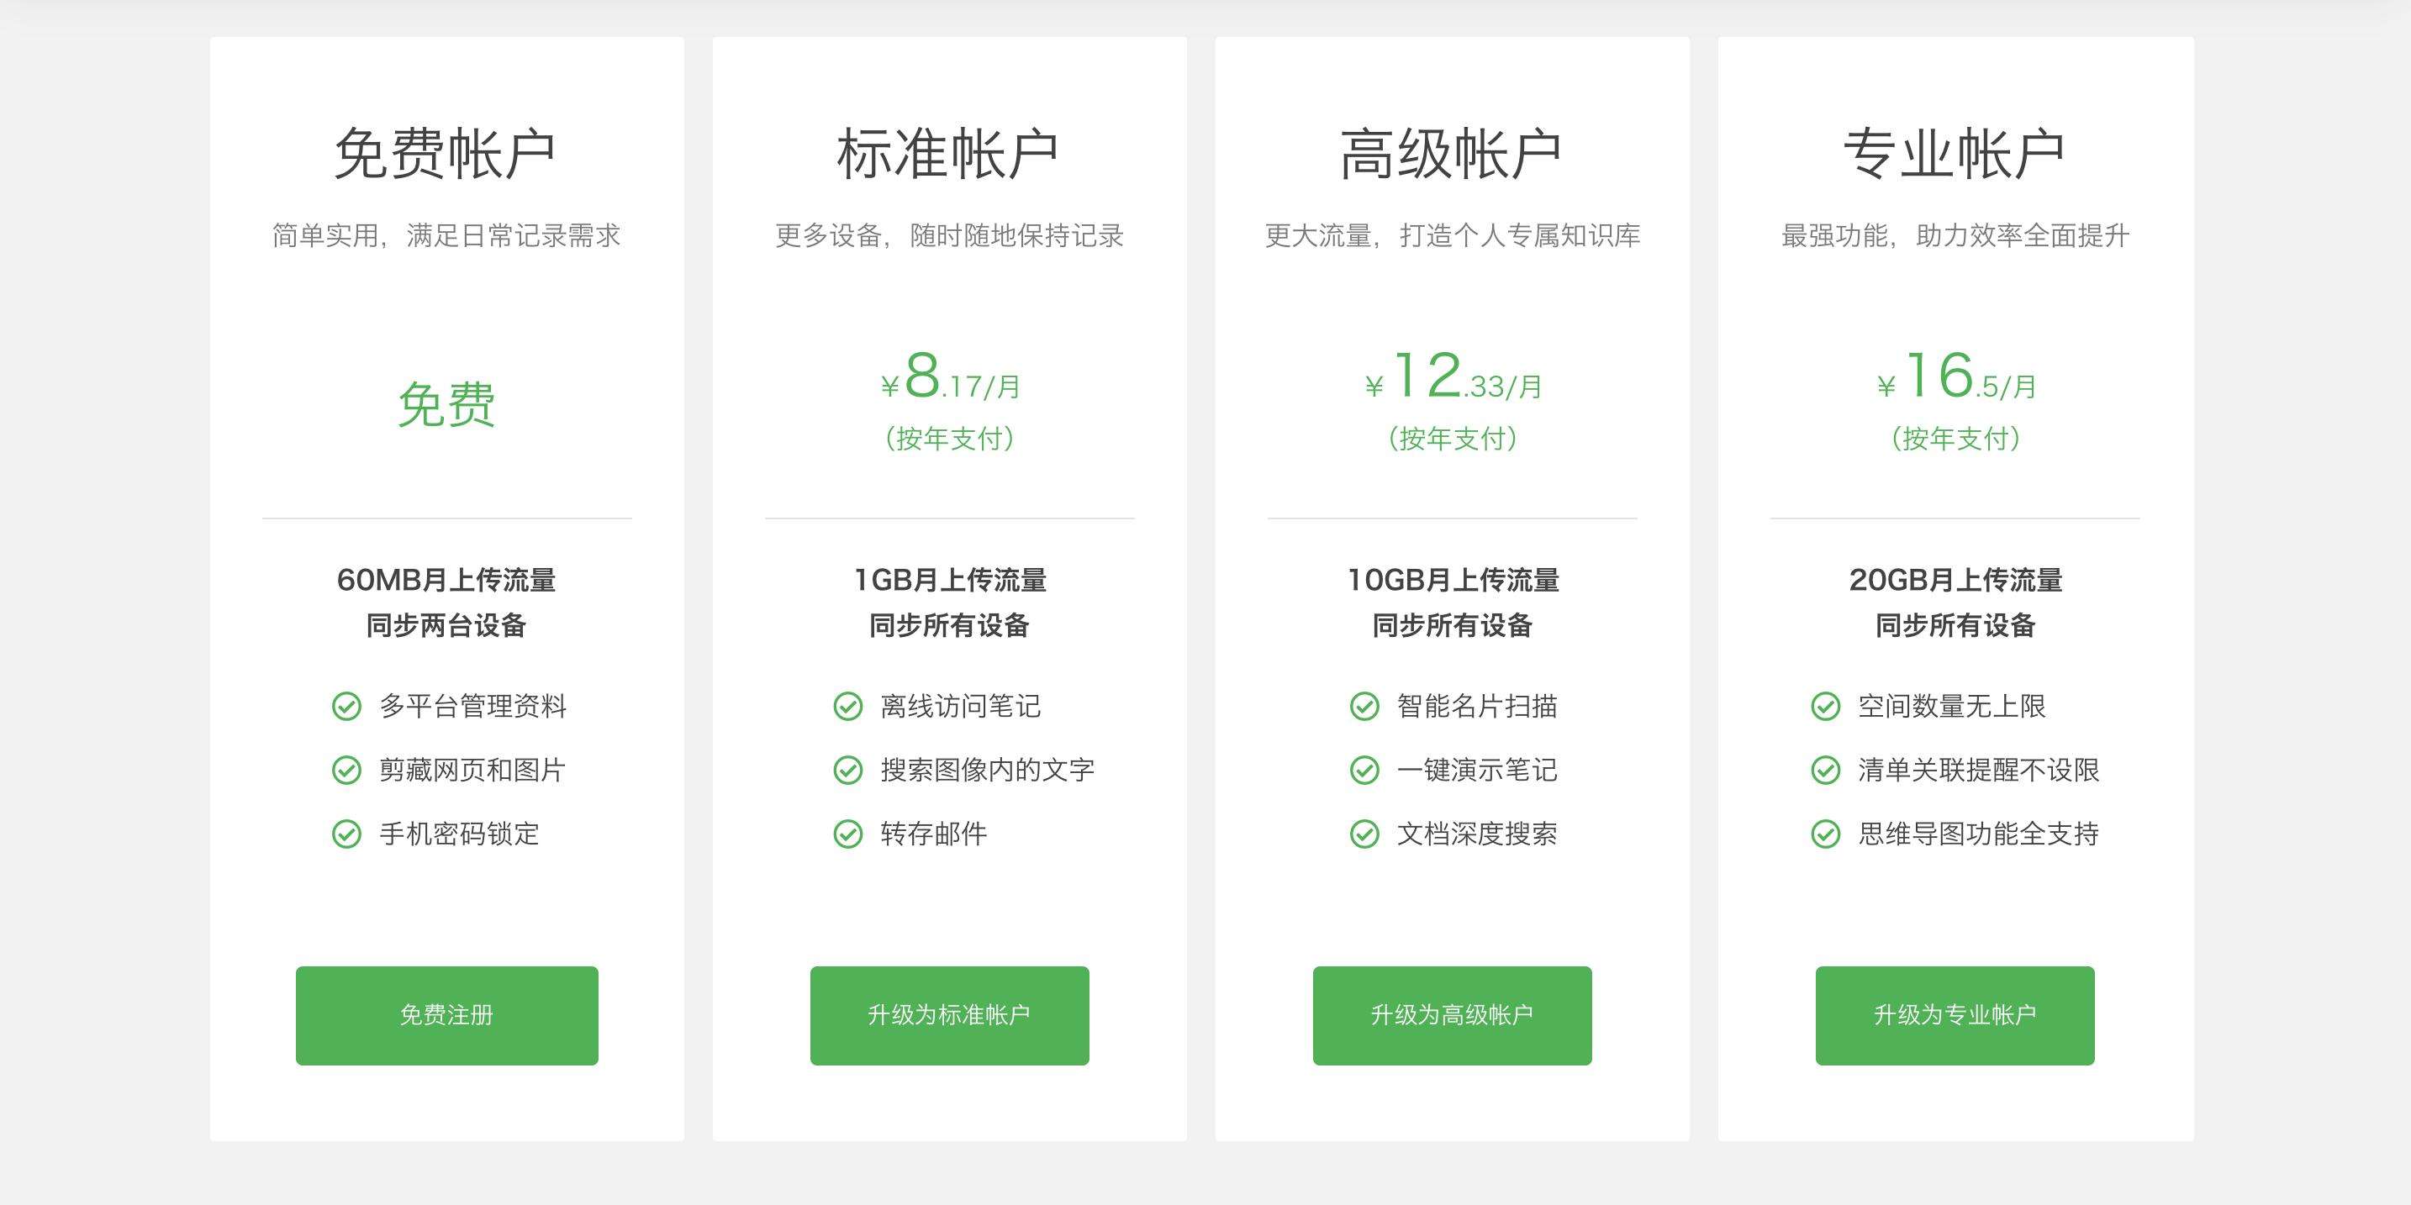Click the ¥12.33/月 price

pos(1453,376)
